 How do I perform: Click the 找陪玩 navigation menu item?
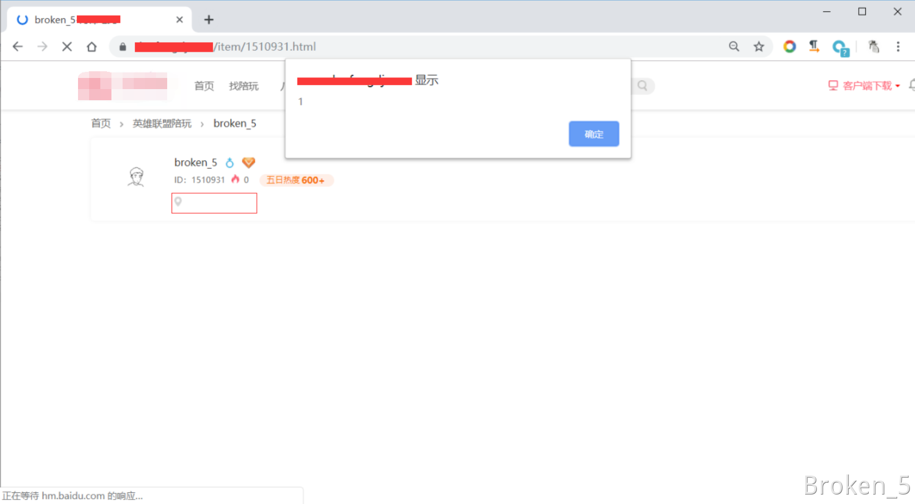coord(244,86)
